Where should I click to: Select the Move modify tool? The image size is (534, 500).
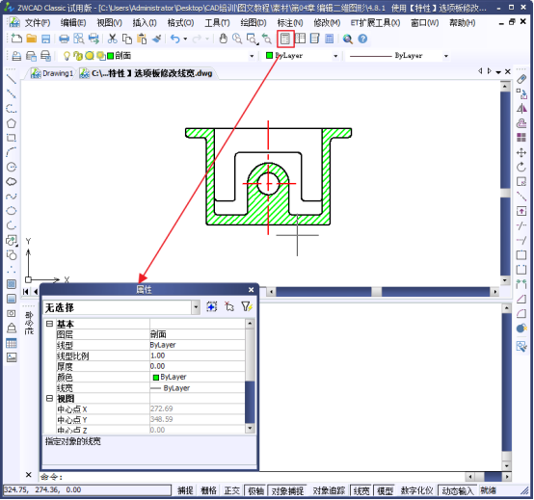[521, 152]
